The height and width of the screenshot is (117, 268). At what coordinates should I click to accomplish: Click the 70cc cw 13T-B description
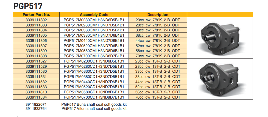pos(158,97)
